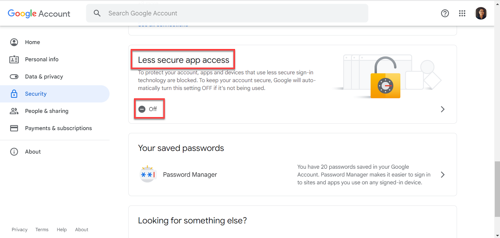Click the Terms footer link
The image size is (500, 238).
coord(42,230)
